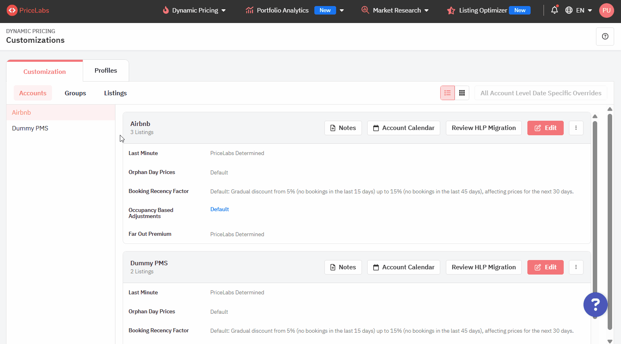Click the PriceLabs logo

coord(28,10)
